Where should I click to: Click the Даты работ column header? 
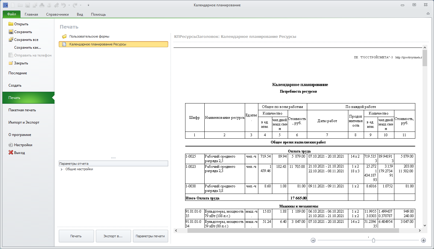[x=327, y=121]
